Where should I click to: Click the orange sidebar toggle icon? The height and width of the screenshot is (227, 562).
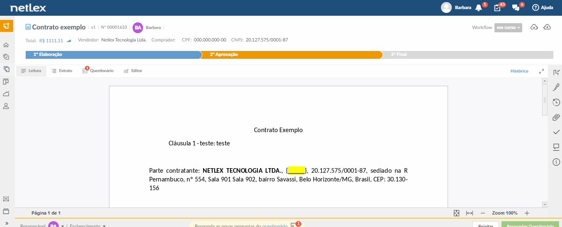point(6,26)
